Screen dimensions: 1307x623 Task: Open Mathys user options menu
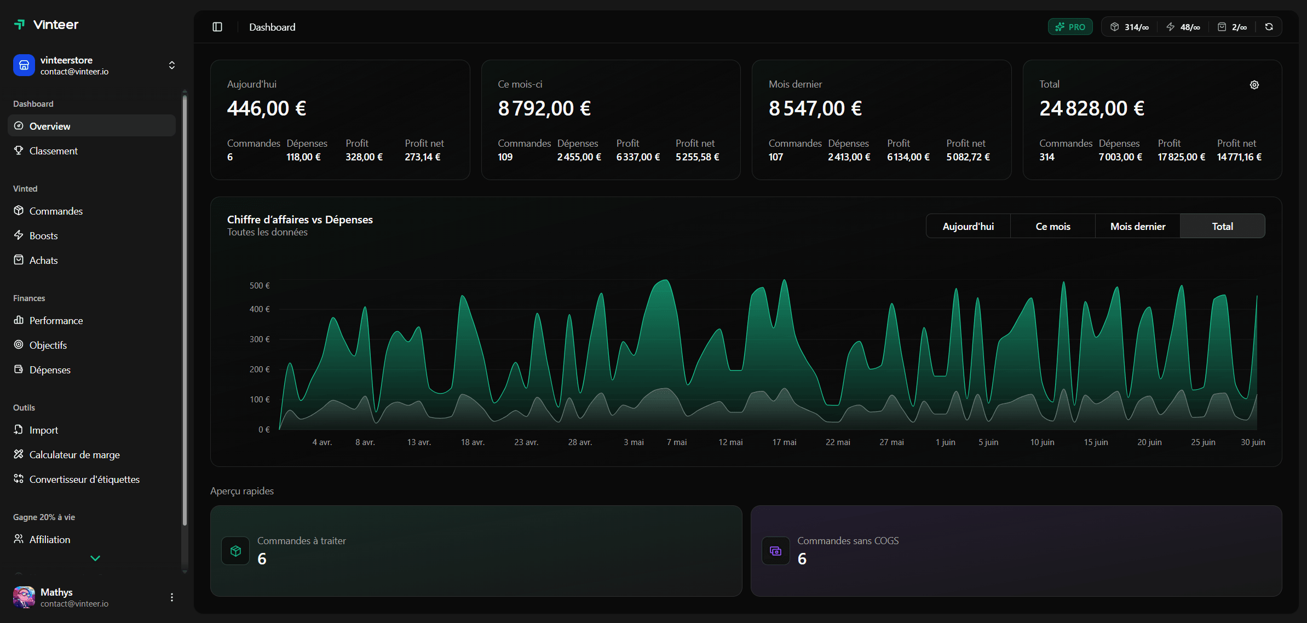point(171,597)
